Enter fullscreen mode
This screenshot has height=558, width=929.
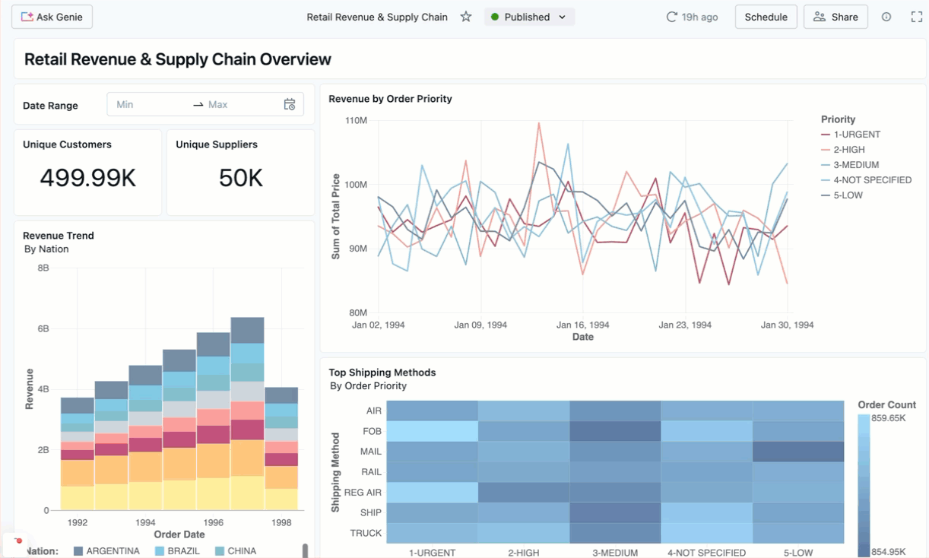915,16
